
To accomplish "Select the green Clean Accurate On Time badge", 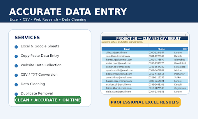I will [48, 100].
